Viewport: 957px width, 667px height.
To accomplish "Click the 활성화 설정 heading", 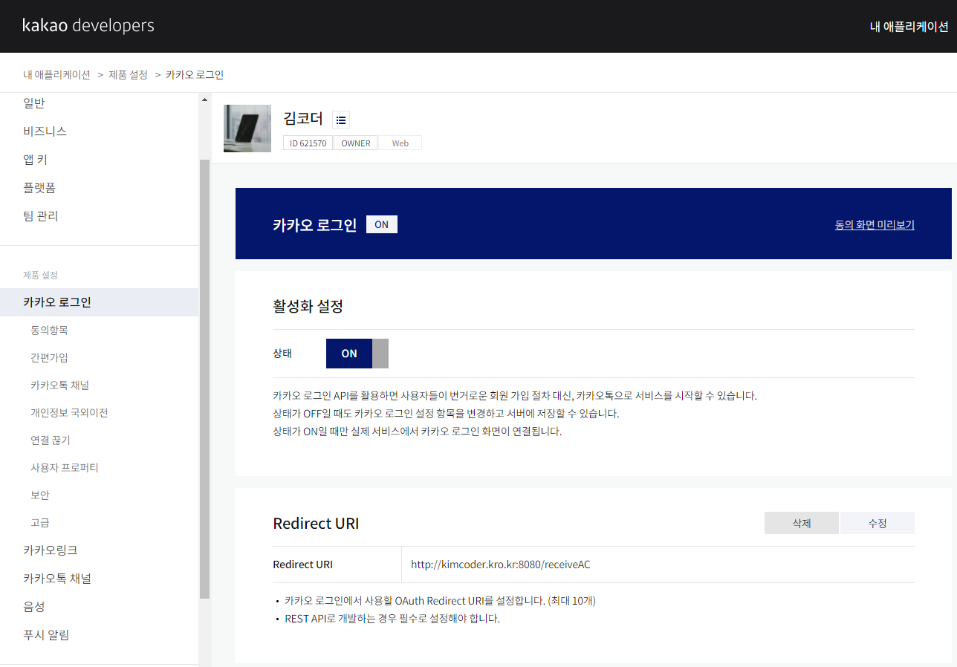I will (x=308, y=306).
